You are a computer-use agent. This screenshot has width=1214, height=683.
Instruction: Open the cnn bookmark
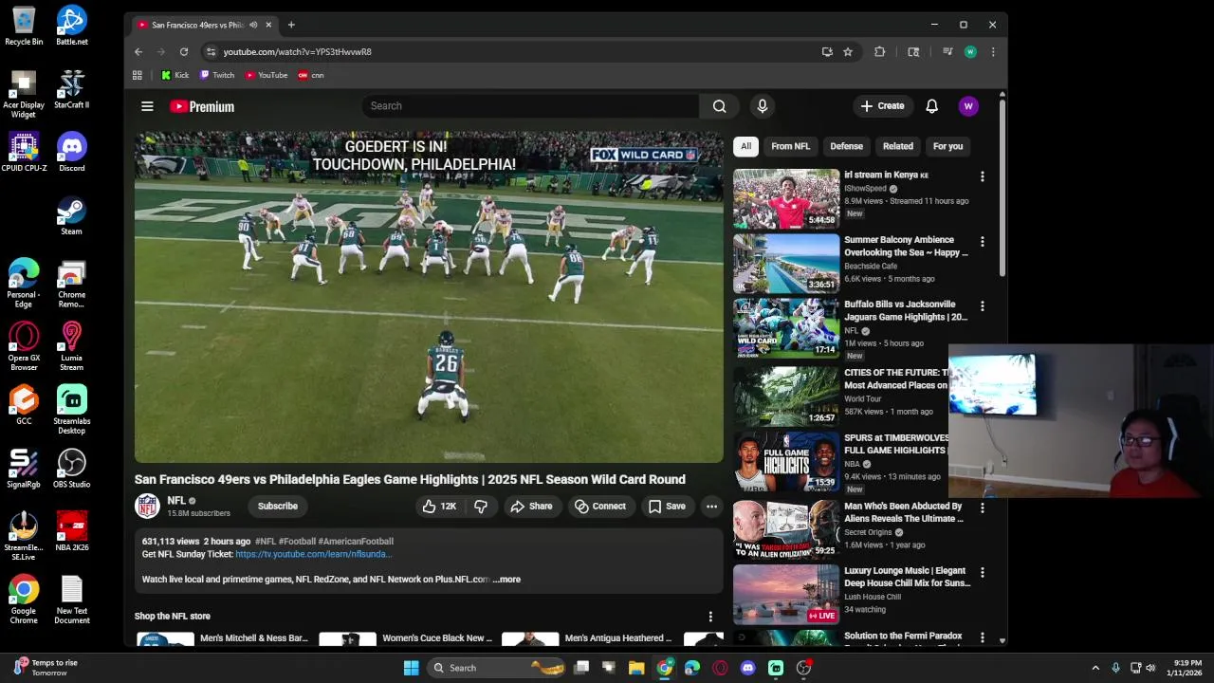pos(311,75)
